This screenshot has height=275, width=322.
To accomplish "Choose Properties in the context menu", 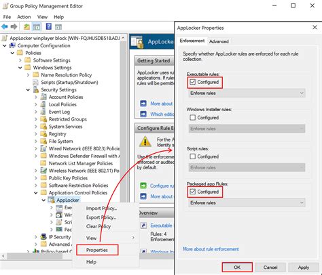I will tap(97, 250).
